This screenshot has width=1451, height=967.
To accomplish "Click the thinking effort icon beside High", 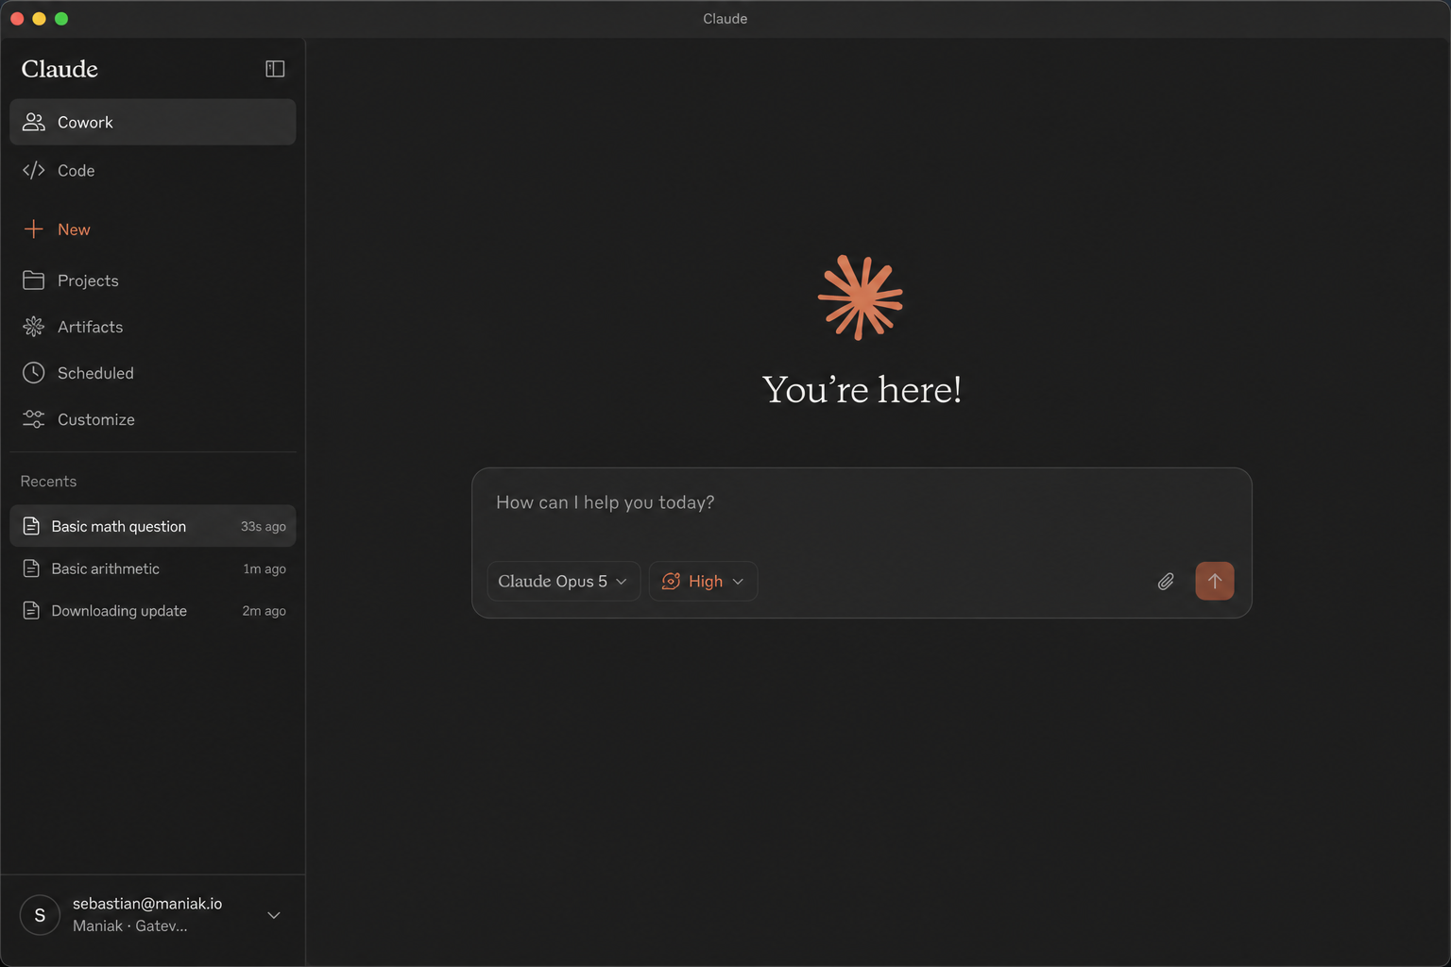I will coord(671,582).
